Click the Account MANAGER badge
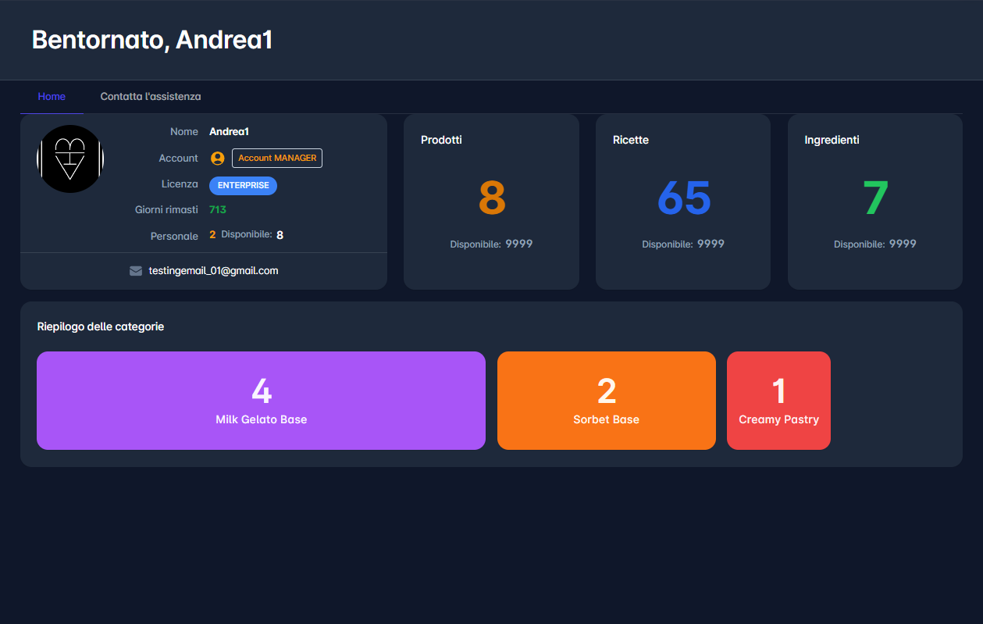 click(x=277, y=158)
